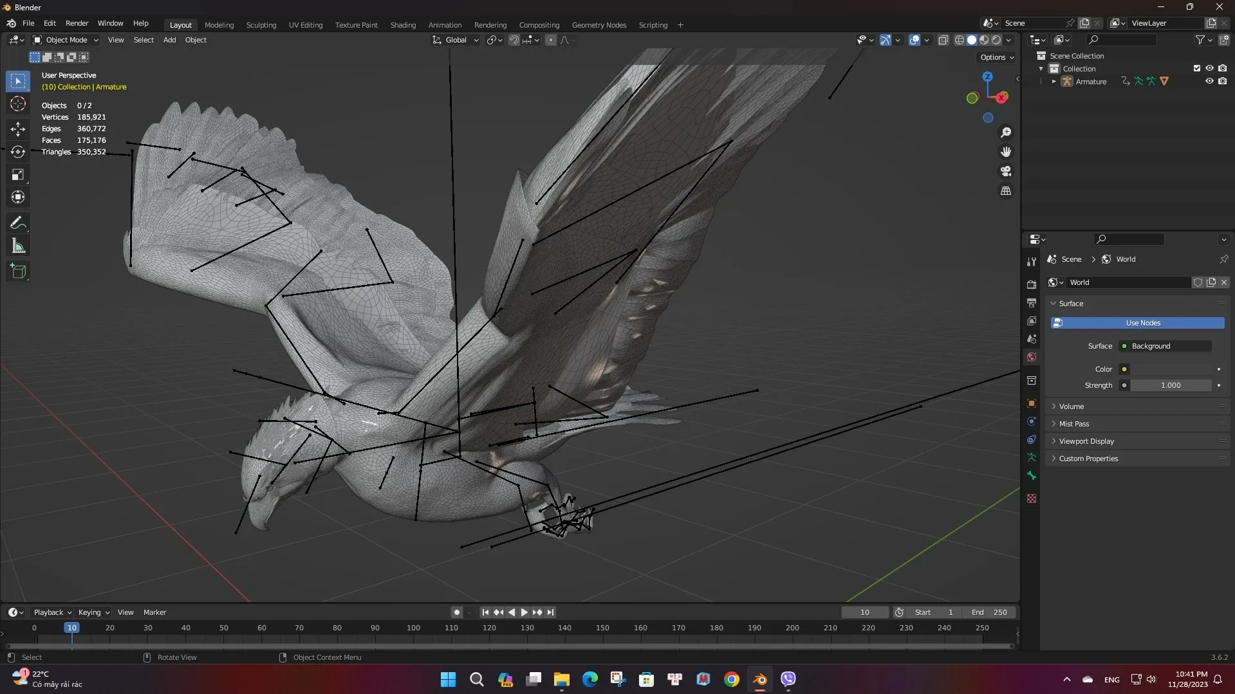Open the Render menu
The height and width of the screenshot is (694, 1235).
(77, 23)
